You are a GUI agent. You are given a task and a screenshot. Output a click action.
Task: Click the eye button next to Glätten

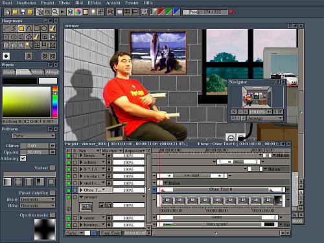52,146
